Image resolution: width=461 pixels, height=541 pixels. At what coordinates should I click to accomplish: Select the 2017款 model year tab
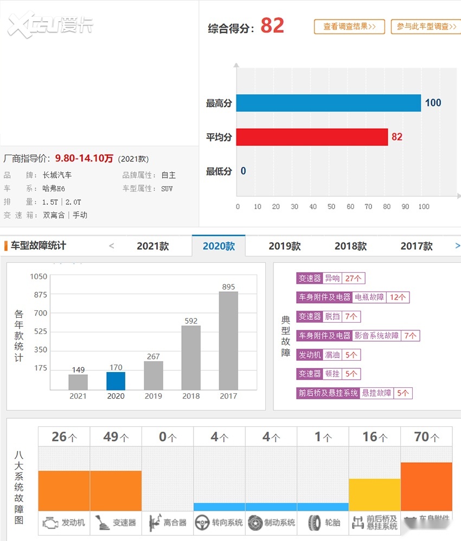click(416, 246)
